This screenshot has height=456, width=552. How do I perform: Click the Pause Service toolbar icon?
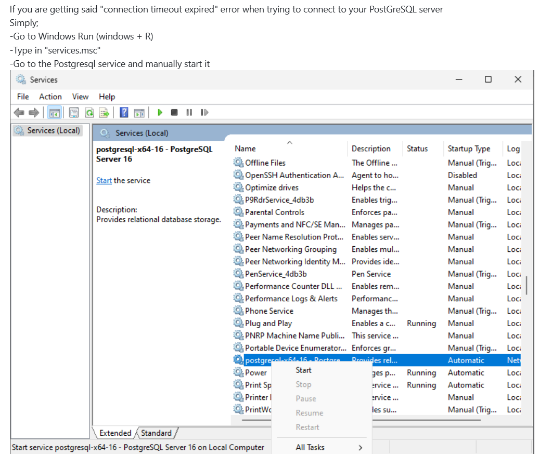click(x=189, y=112)
